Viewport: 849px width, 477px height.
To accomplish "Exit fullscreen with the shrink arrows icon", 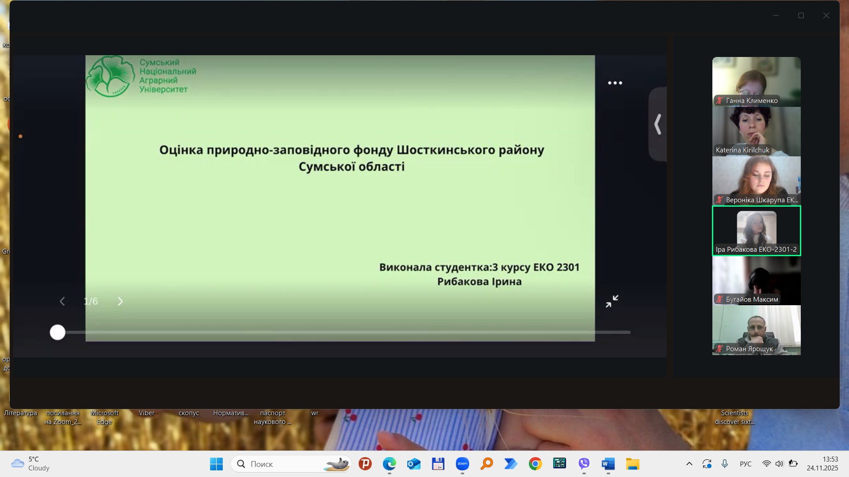I will 612,301.
